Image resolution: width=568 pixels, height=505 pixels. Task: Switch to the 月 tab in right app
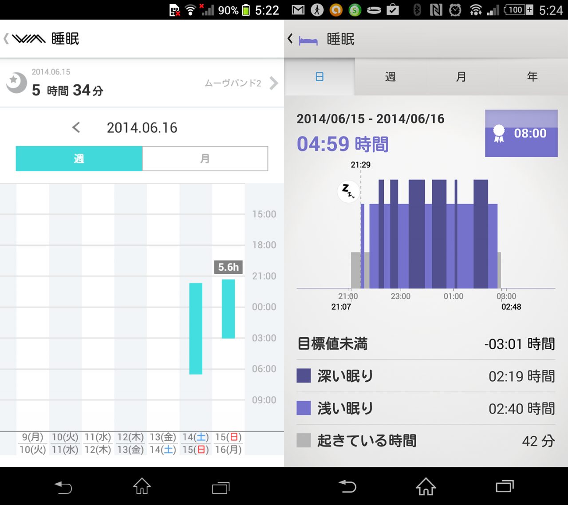click(x=461, y=77)
